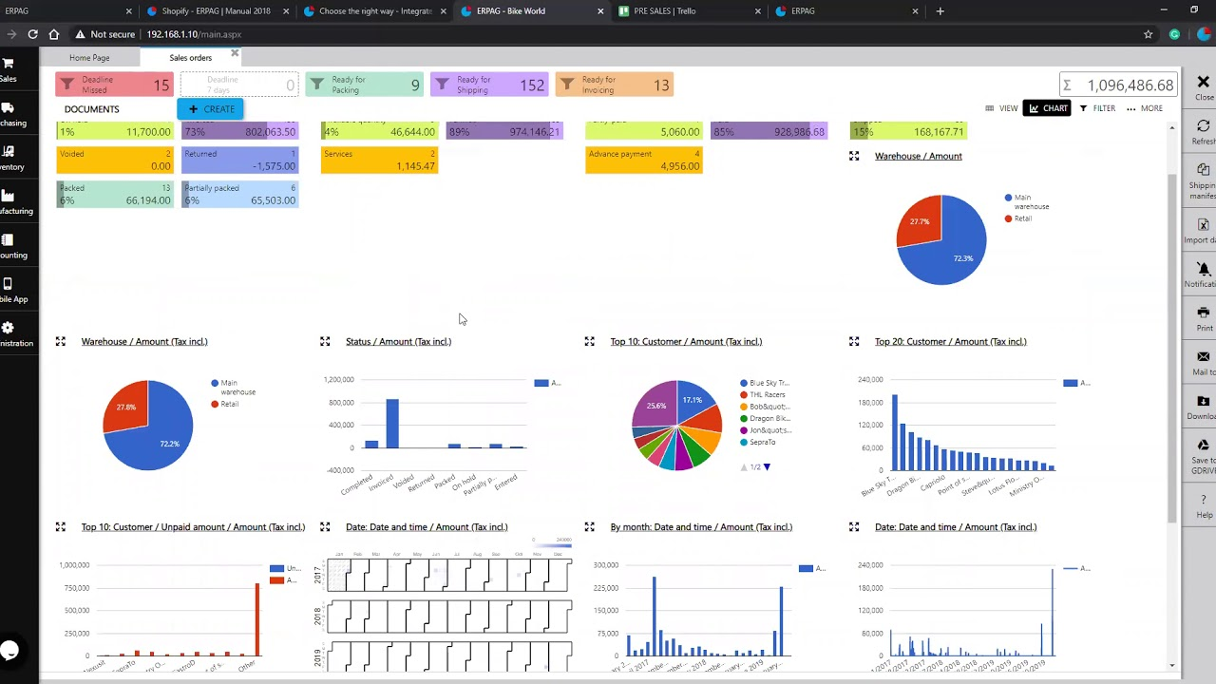Click the Partially packed status tile
Screen dimensions: 1216x684
tap(239, 194)
